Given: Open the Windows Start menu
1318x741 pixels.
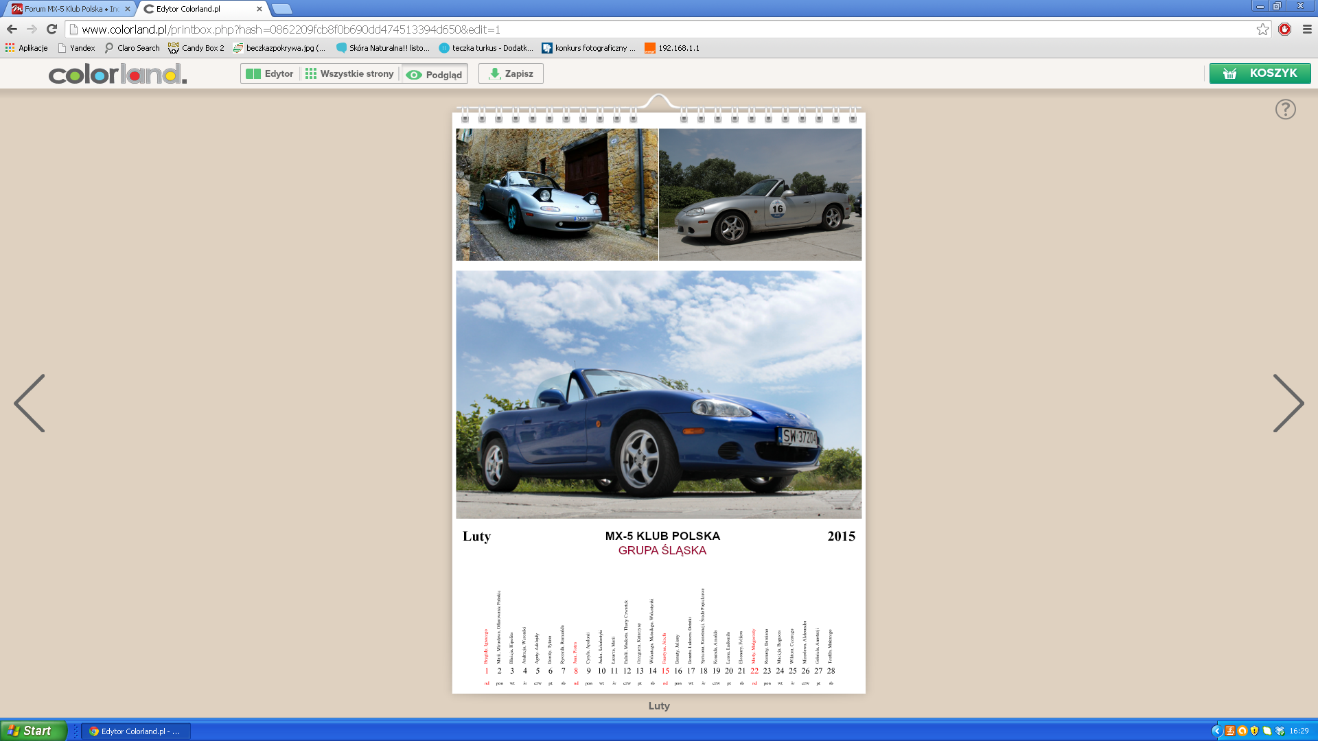Looking at the screenshot, I should pos(34,731).
